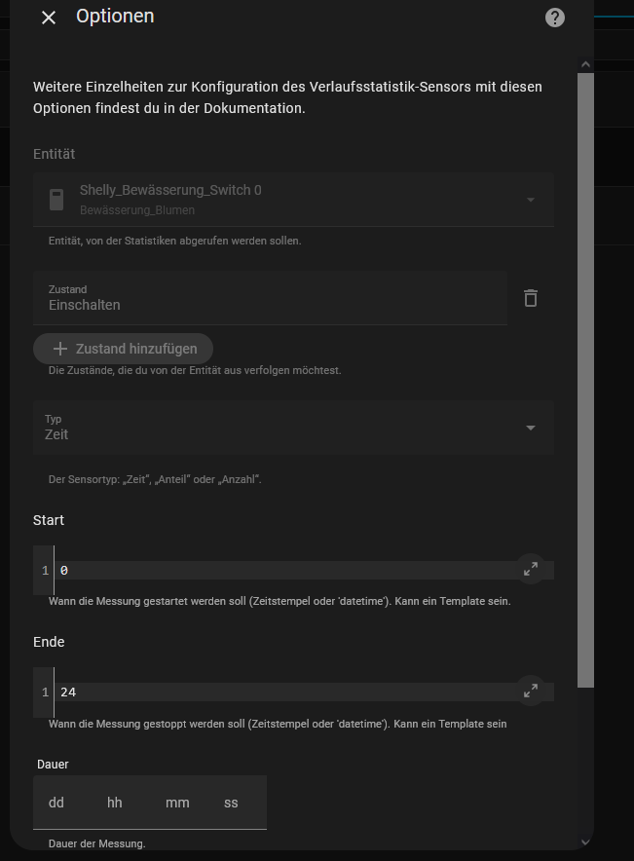Click the Zustand field containing Einschalten
Viewport: 634px width, 861px height.
(x=270, y=298)
